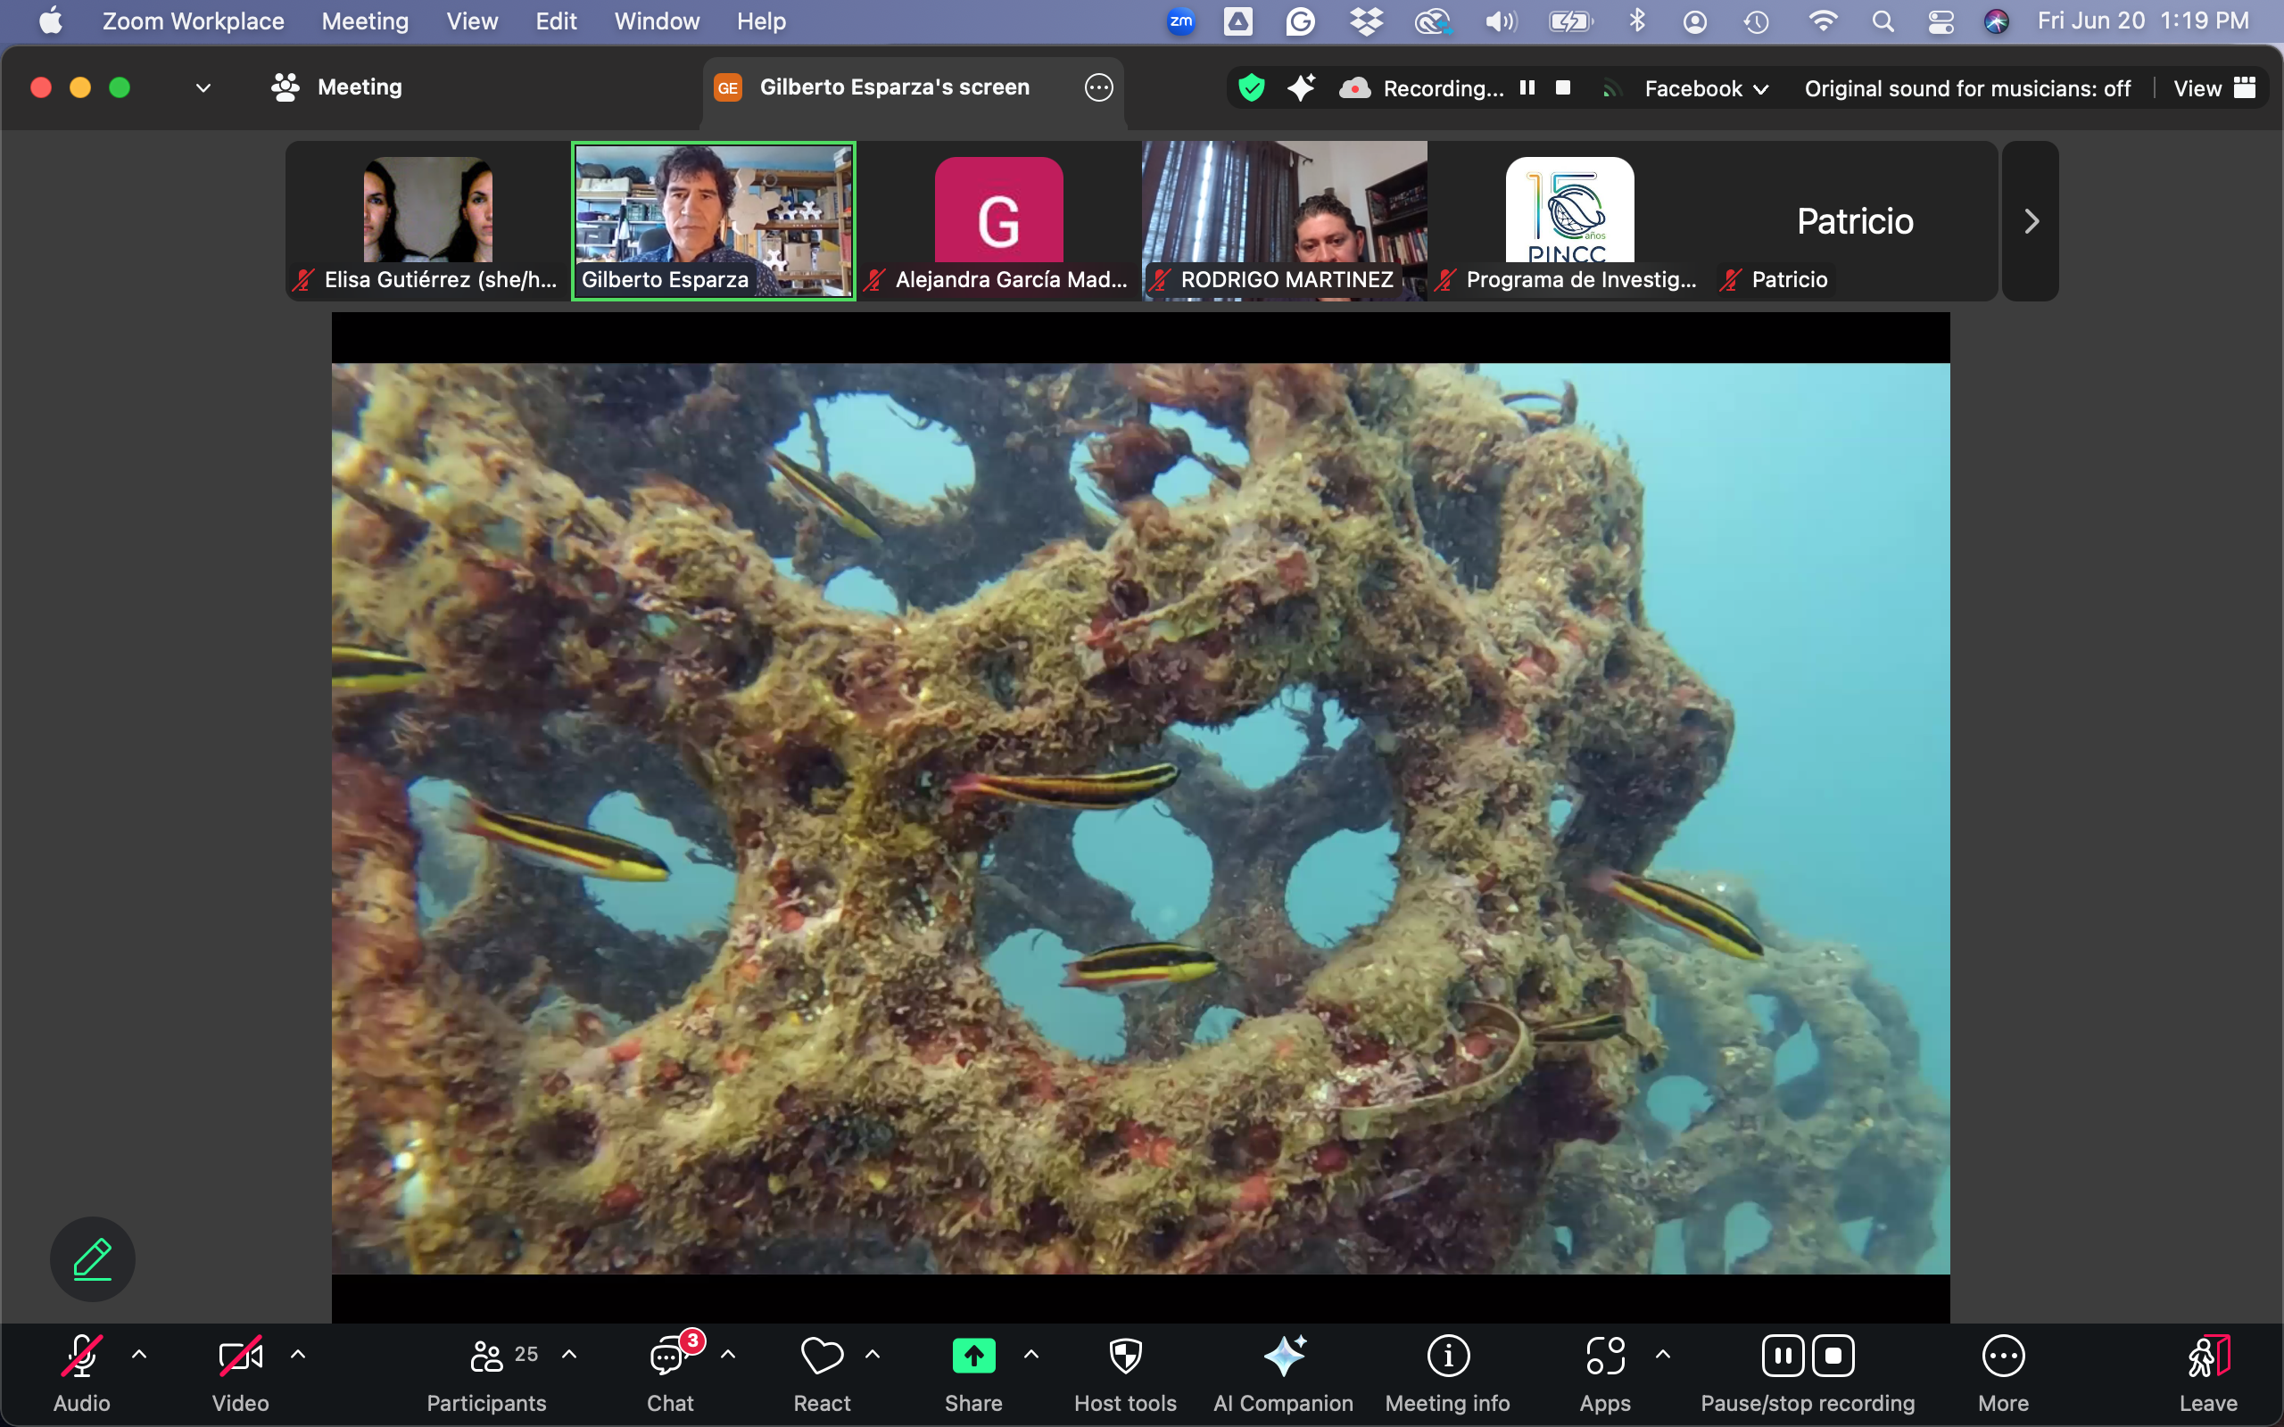Expand Audio options arrow
Screen dimensions: 2284x1427
(139, 1355)
